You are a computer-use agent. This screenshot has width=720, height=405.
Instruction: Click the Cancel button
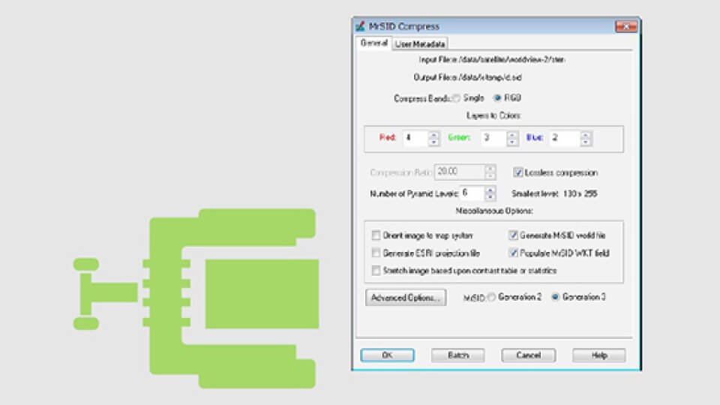[x=529, y=355]
